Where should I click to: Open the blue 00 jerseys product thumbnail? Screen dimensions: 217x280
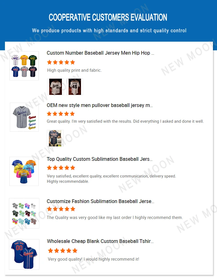24,254
